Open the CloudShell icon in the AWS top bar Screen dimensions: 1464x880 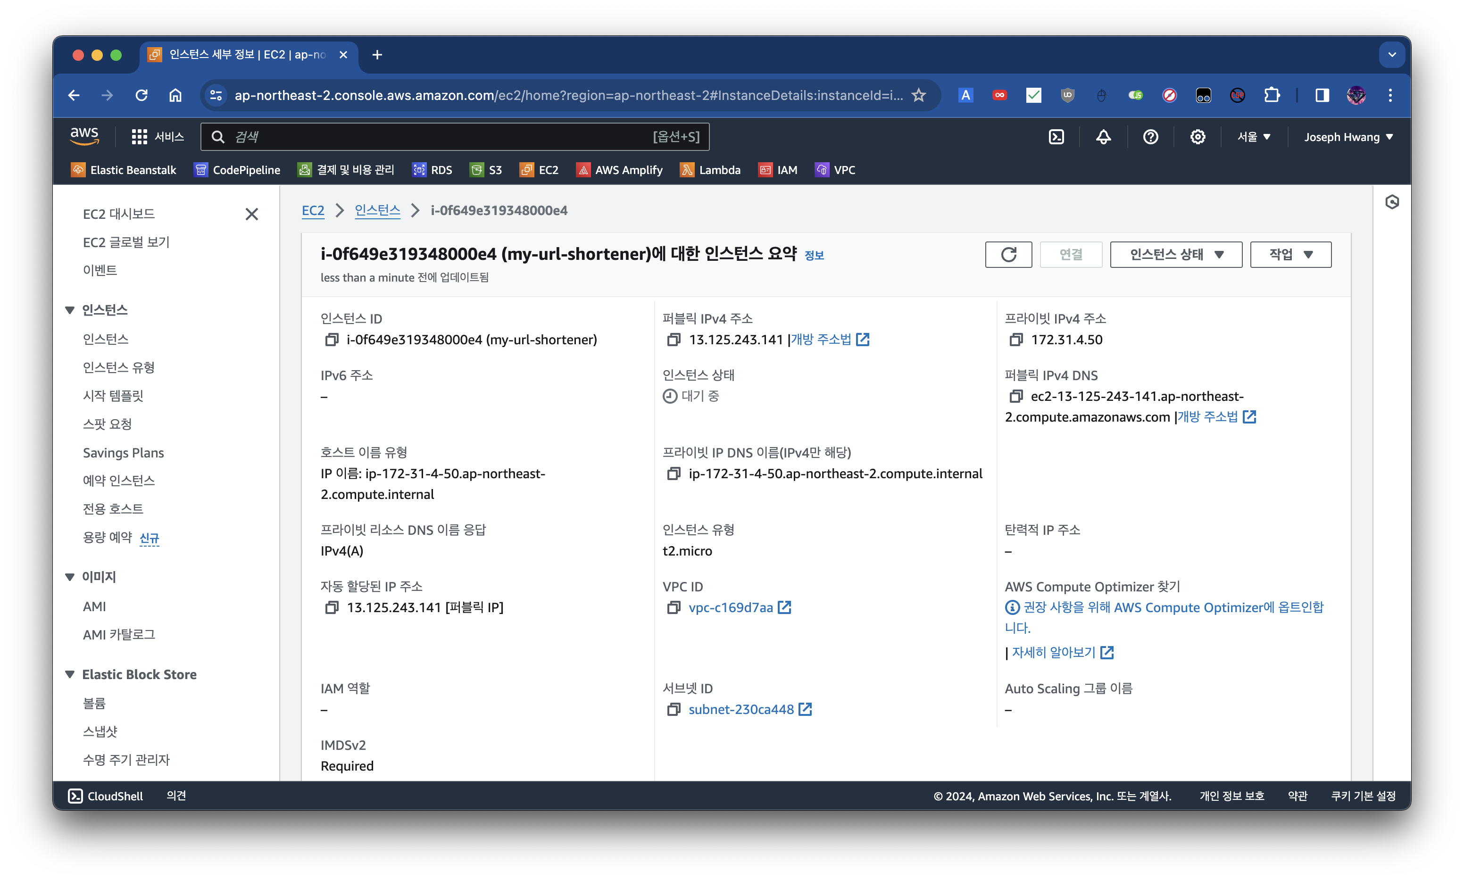tap(1056, 137)
